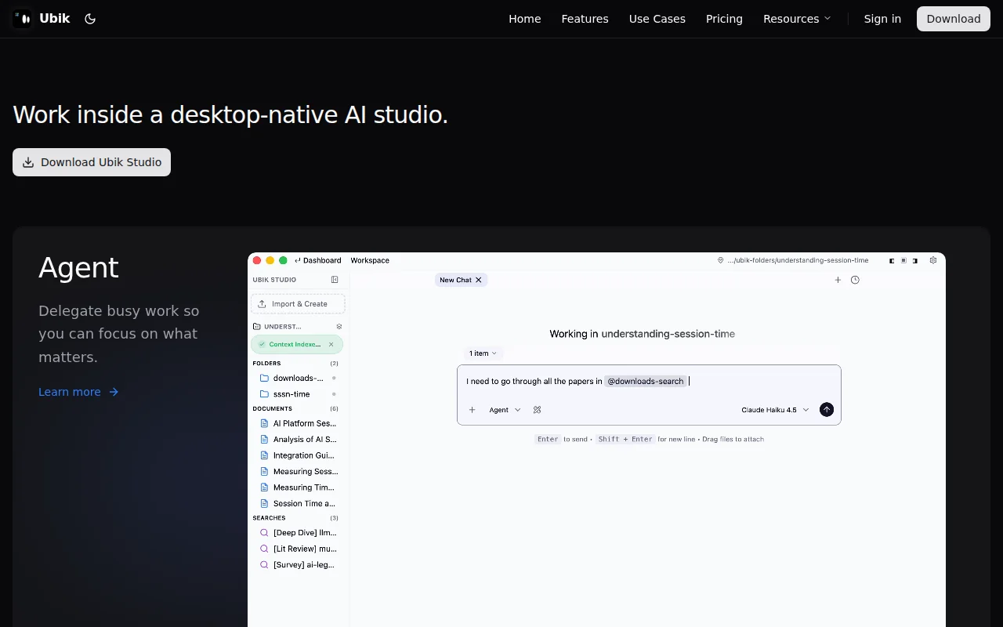
Task: Open the [Survey] ai-leg... search
Action: (x=298, y=564)
